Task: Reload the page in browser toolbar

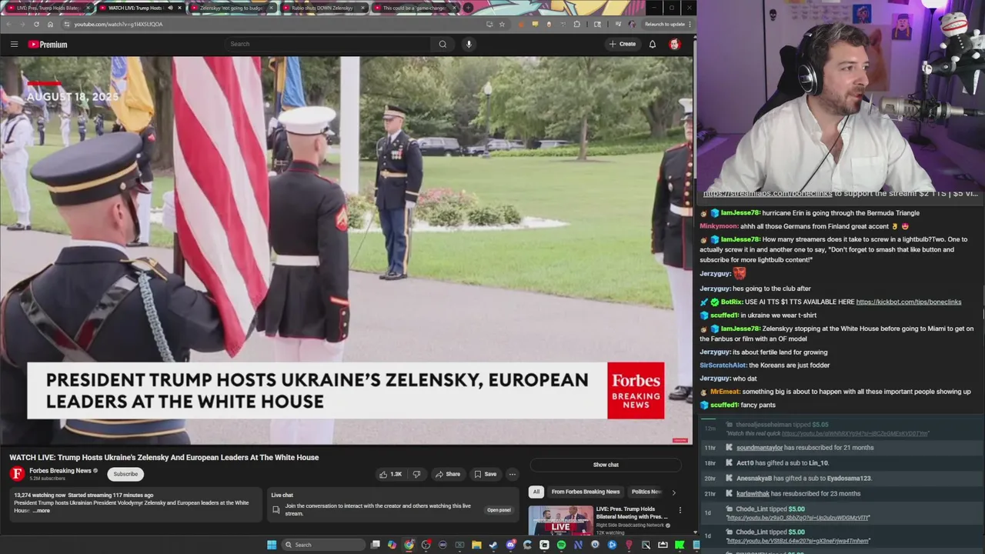Action: [36, 24]
